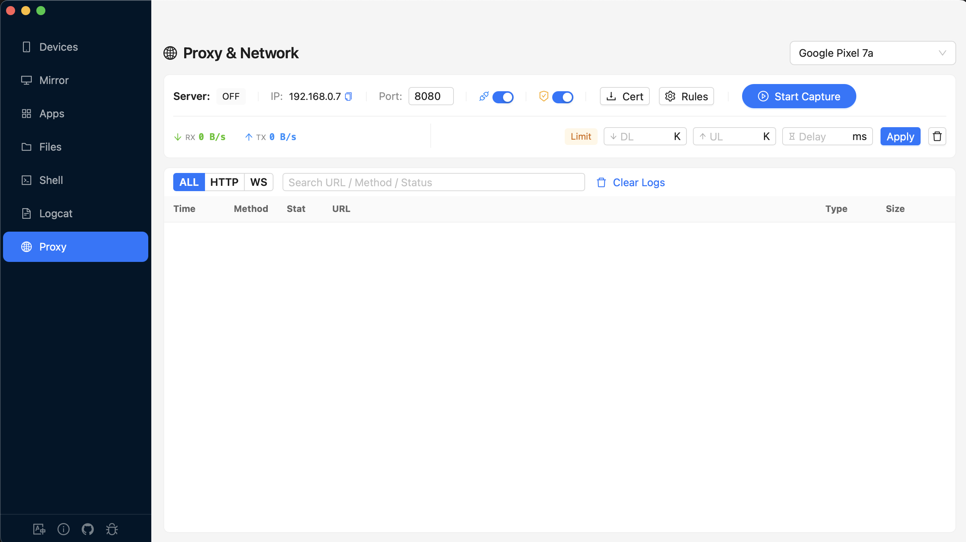View Logcat output
Viewport: 966px width, 542px height.
pos(56,213)
